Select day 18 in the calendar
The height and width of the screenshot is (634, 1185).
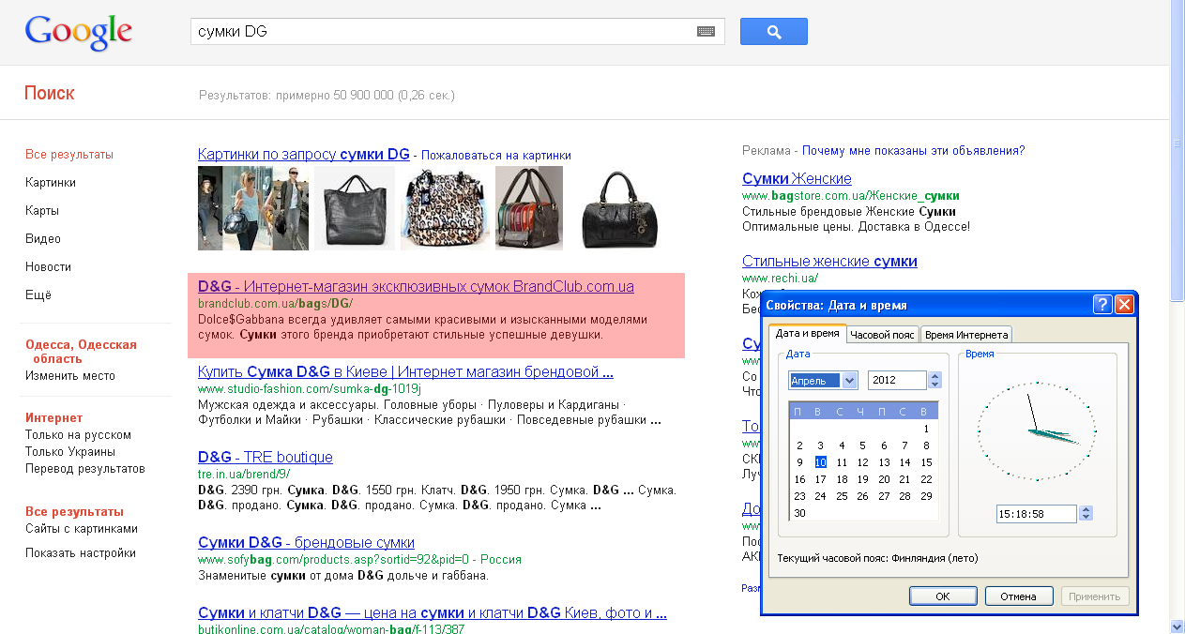[x=842, y=479]
